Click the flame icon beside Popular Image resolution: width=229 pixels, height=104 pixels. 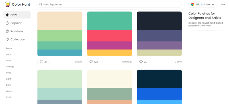[7, 23]
